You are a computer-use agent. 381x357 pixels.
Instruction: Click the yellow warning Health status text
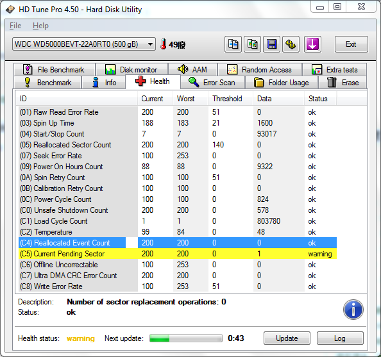(x=81, y=338)
